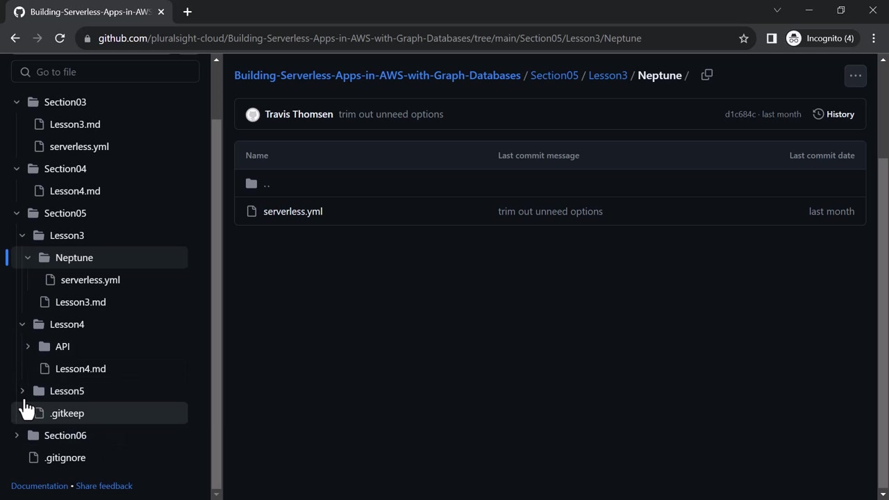This screenshot has width=889, height=500.
Task: Click the Section03 folder icon in the tree
Action: click(33, 102)
